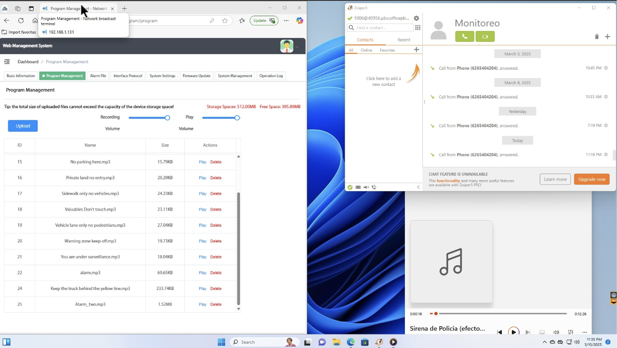Open Zoiper account settings gear
617x348 pixels.
[416, 18]
